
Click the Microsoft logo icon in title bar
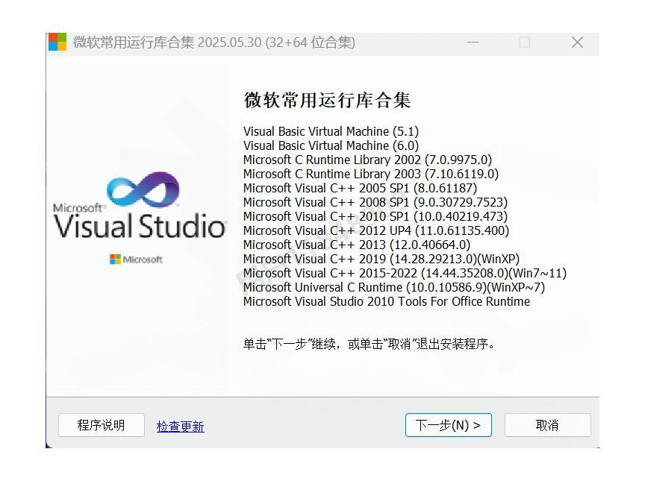pos(57,42)
